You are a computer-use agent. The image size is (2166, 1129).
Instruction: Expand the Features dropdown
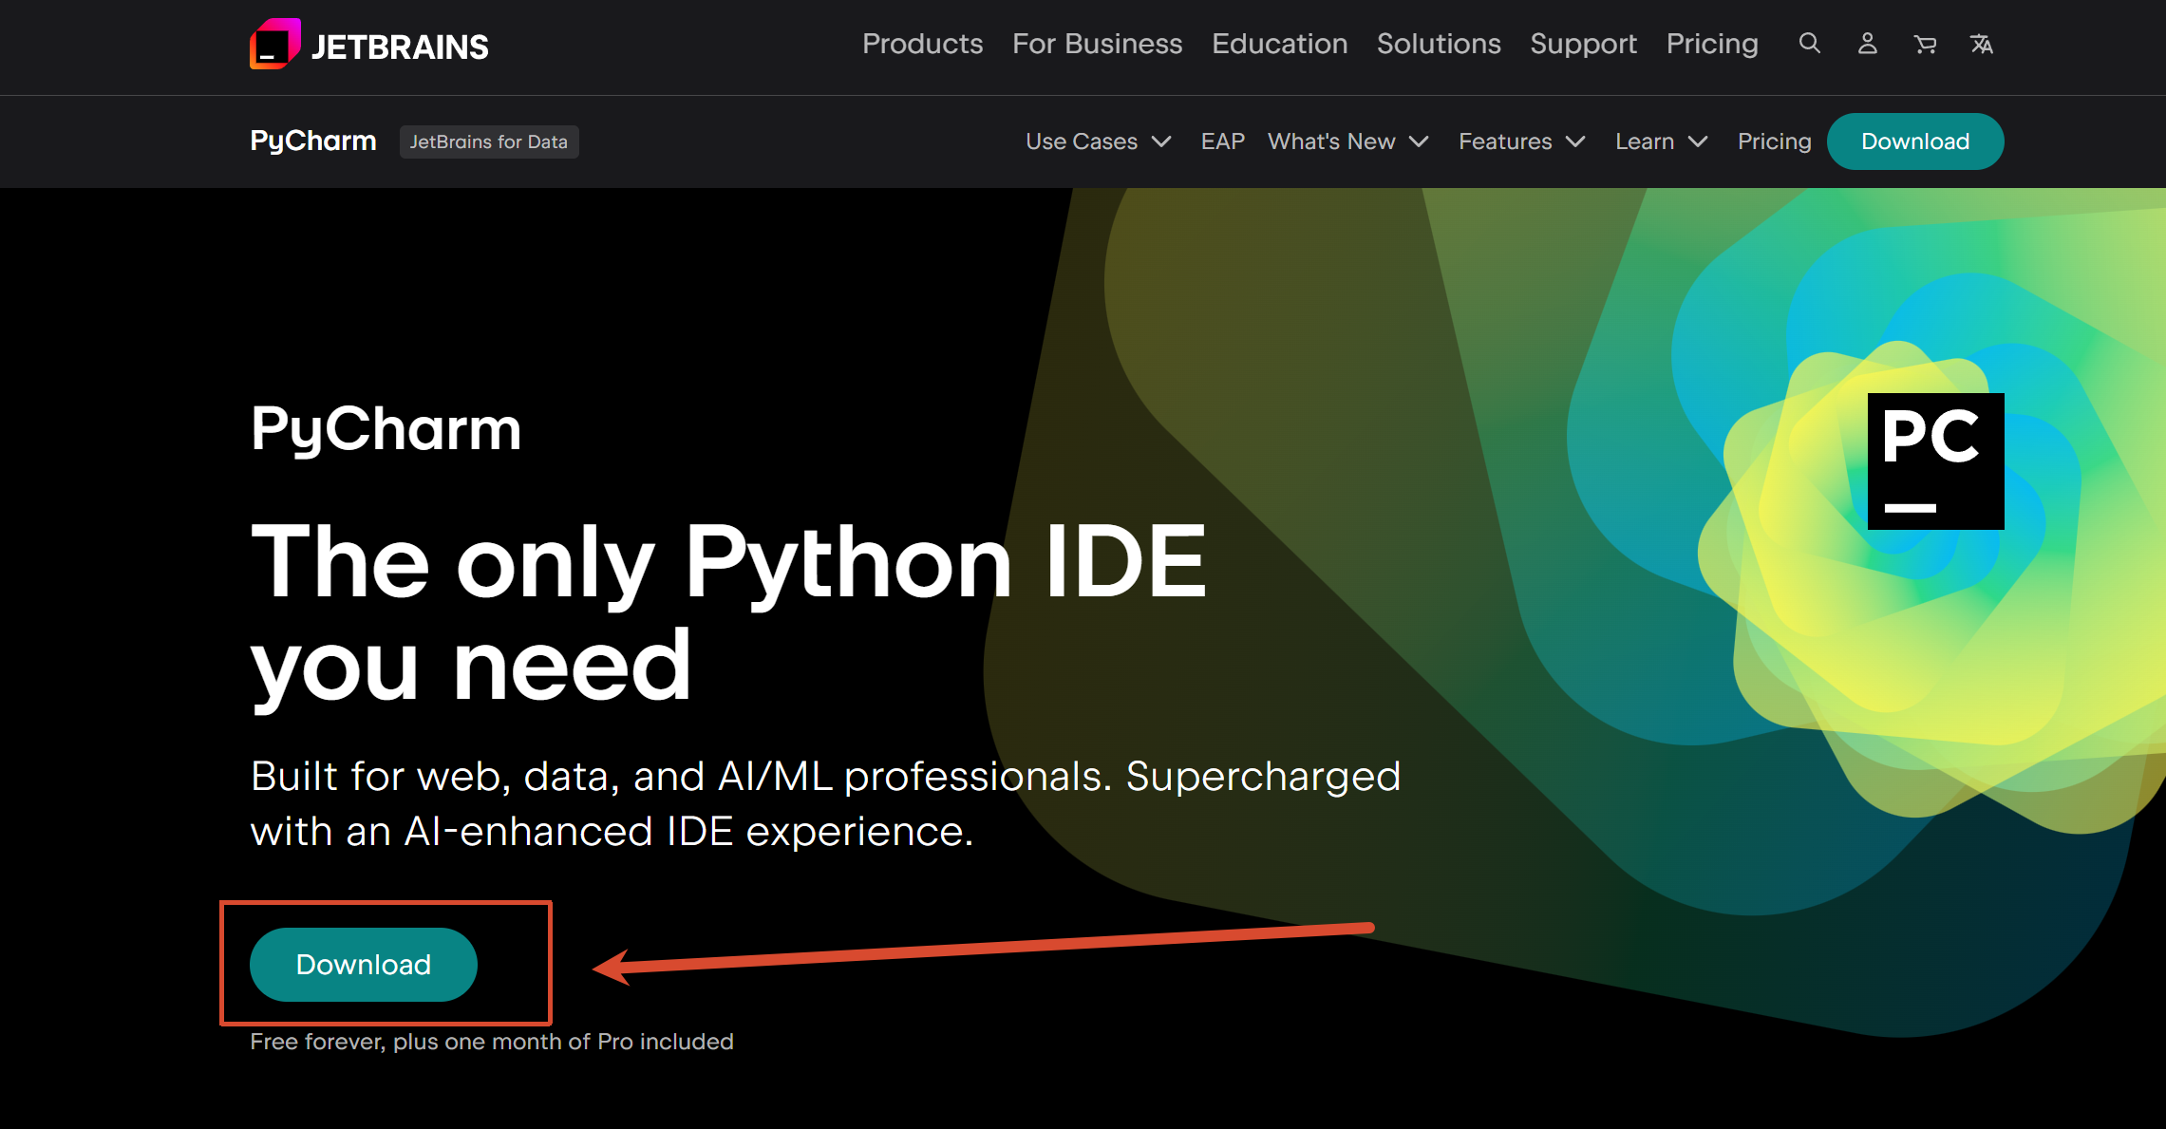coord(1522,141)
